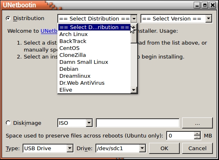Close the UNetbootin window
The height and width of the screenshot is (160, 219).
point(213,5)
